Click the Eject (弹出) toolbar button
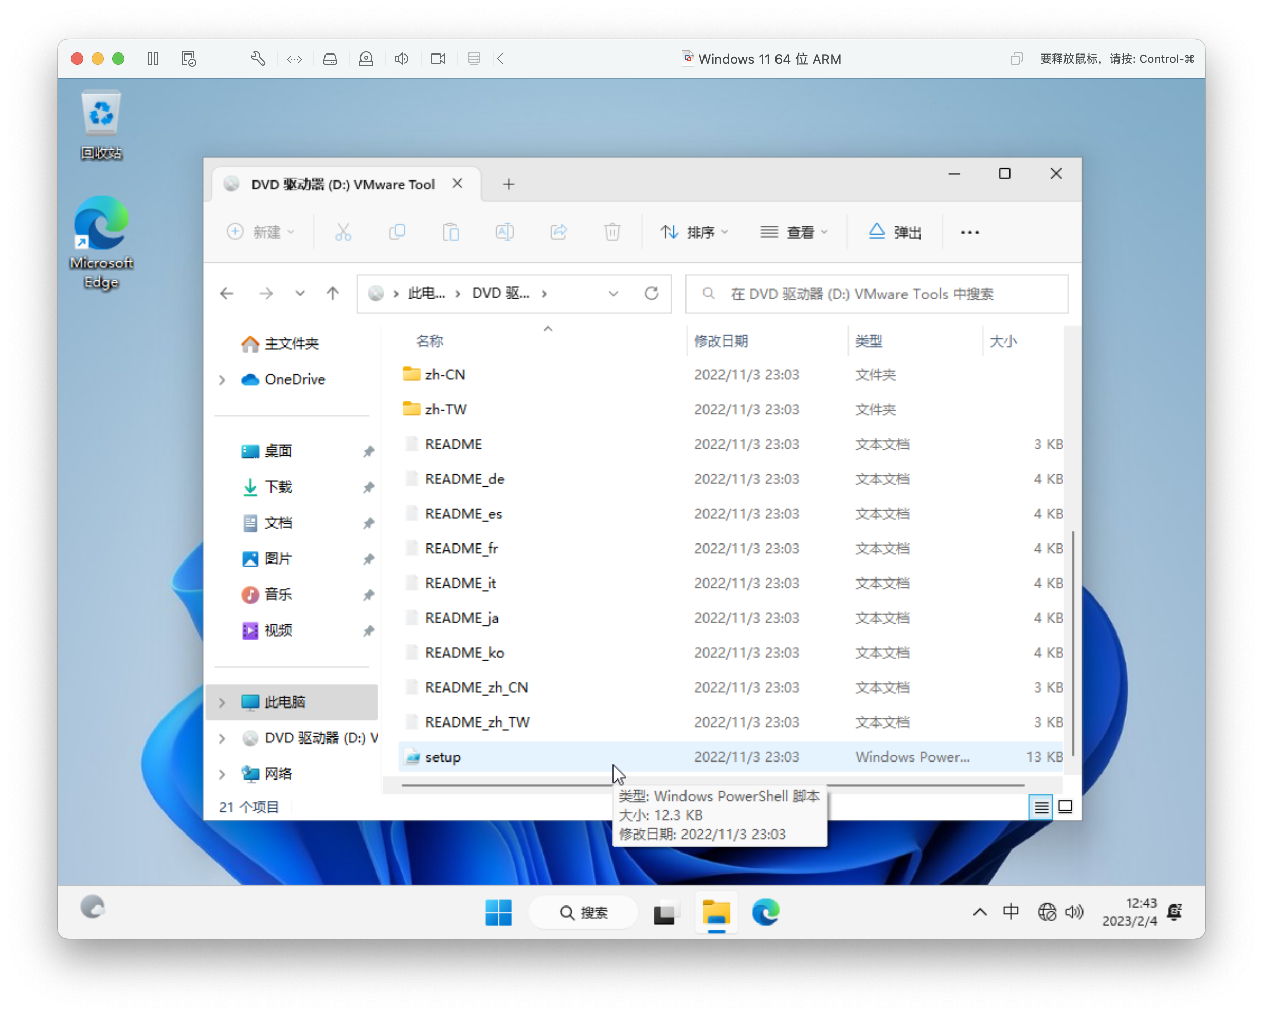The height and width of the screenshot is (1015, 1263). pos(894,232)
